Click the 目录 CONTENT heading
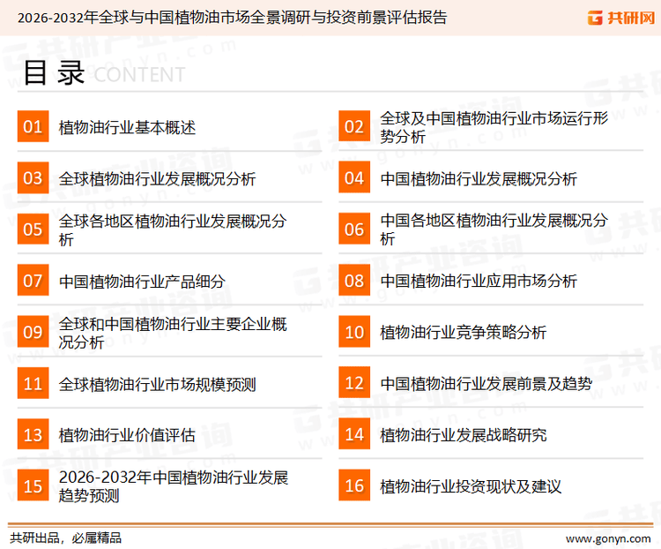661x549 pixels. coord(104,73)
